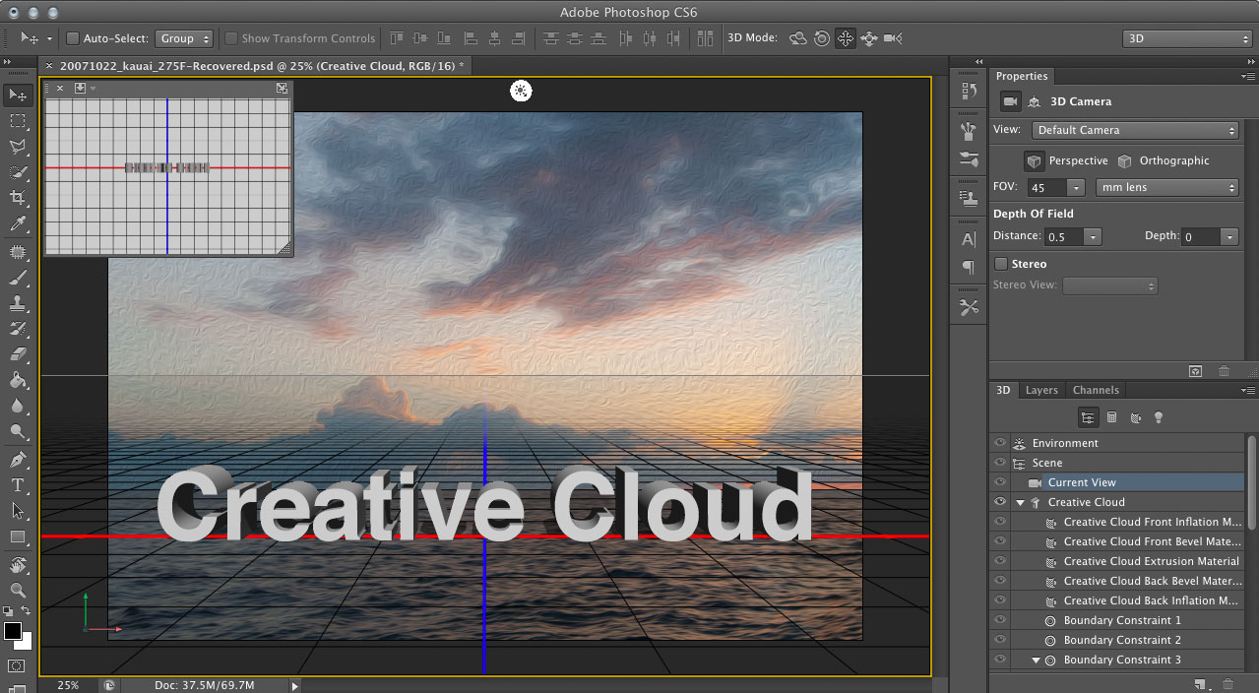Screen dimensions: 1259x693
Task: Click the Orthographic camera icon
Action: coord(1124,160)
